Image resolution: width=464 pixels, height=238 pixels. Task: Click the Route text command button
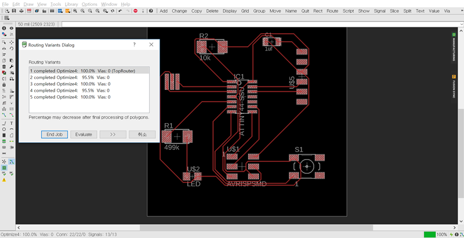coord(332,10)
